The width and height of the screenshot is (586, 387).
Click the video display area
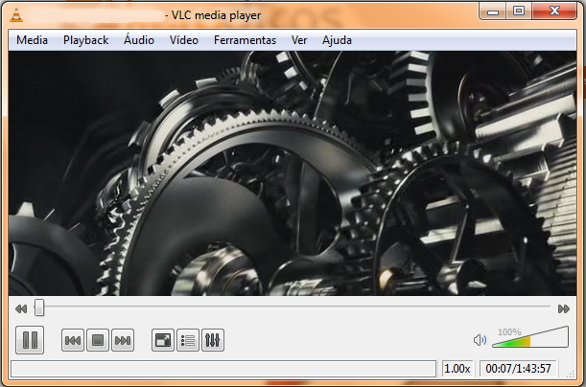coord(293,173)
